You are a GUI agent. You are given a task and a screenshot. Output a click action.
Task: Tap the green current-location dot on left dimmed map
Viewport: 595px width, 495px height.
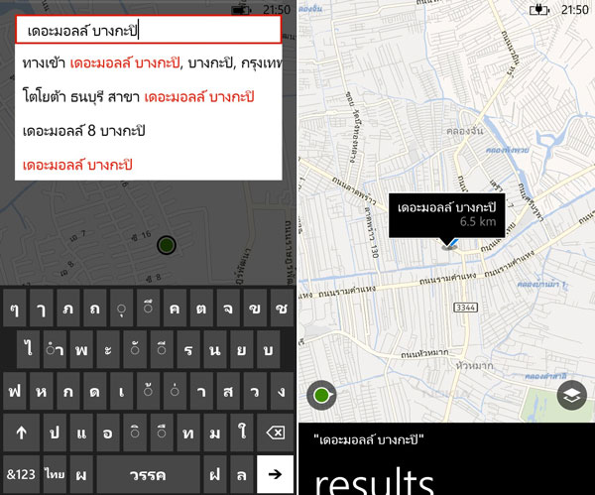point(167,245)
